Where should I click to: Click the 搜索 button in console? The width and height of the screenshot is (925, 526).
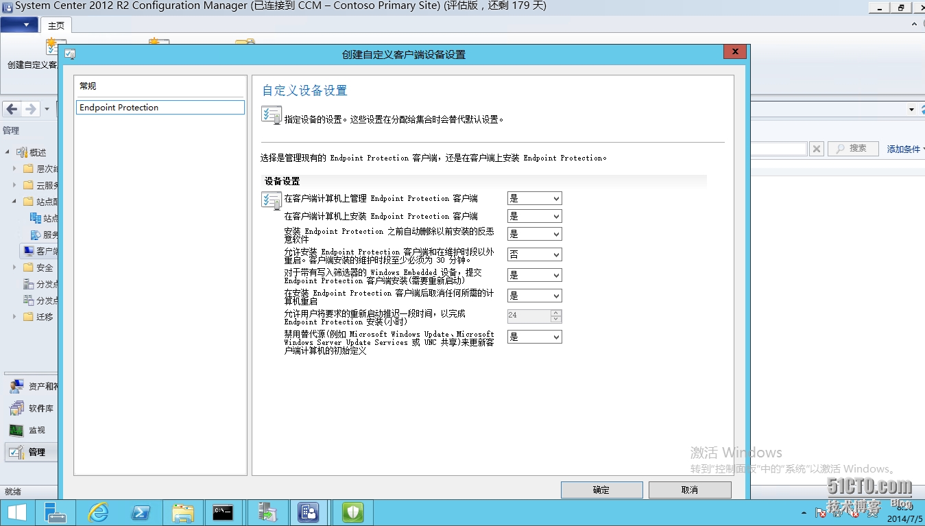click(x=853, y=148)
